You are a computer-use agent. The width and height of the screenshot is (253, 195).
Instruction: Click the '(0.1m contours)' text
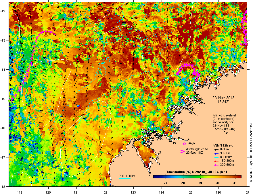(223, 119)
